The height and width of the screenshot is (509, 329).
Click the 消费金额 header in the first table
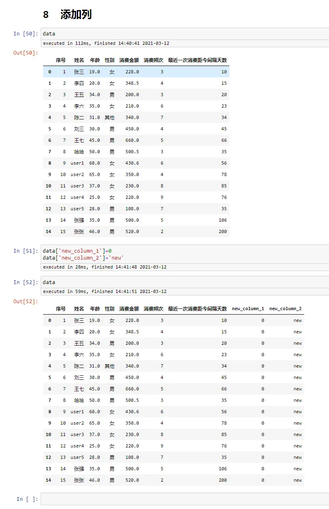(129, 60)
